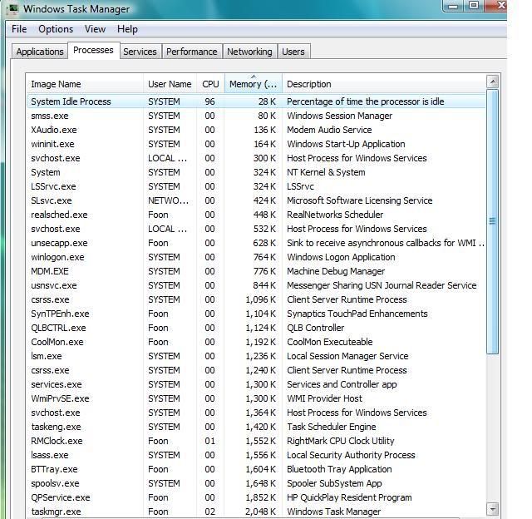Select the Processes tab

click(x=93, y=50)
